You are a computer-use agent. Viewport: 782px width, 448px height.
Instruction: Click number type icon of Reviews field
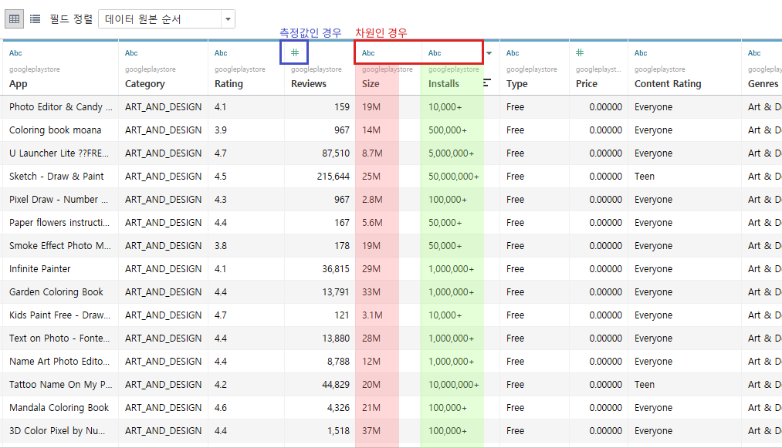tap(295, 52)
